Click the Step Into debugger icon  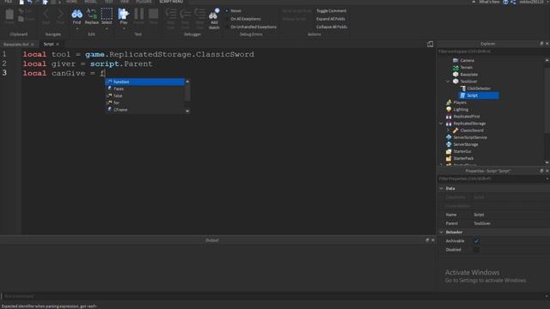(171, 14)
